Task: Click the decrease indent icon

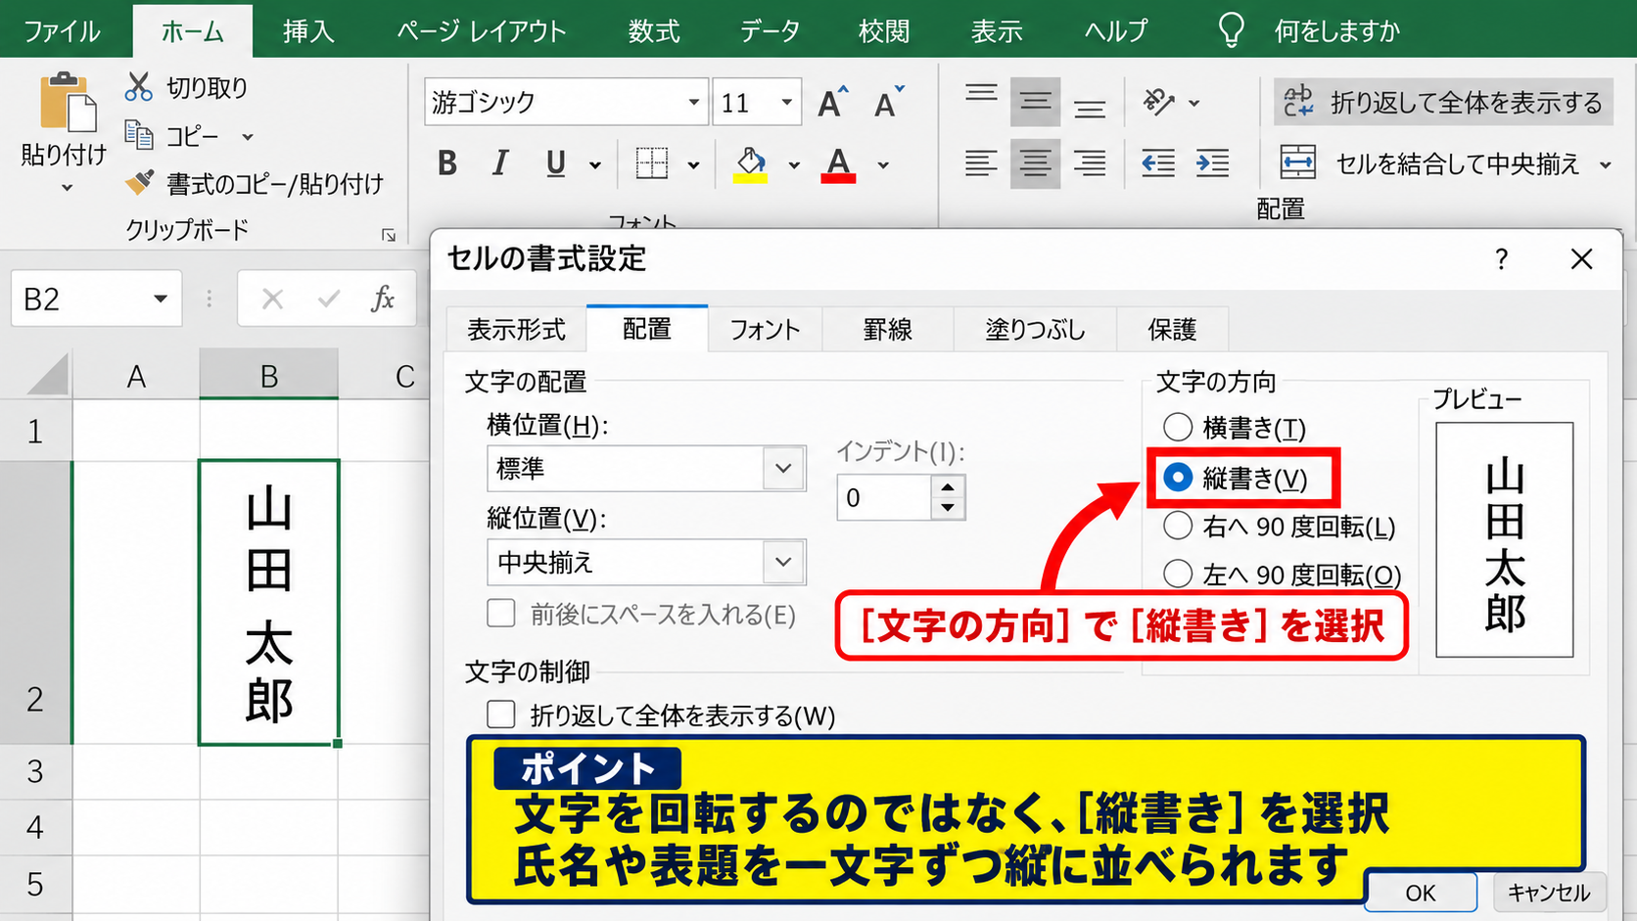Action: click(1158, 163)
